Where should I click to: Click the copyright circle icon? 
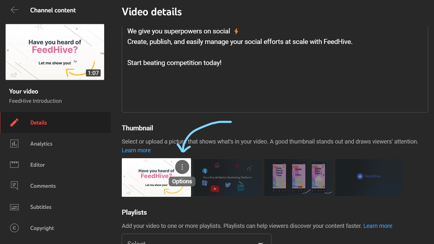point(14,228)
